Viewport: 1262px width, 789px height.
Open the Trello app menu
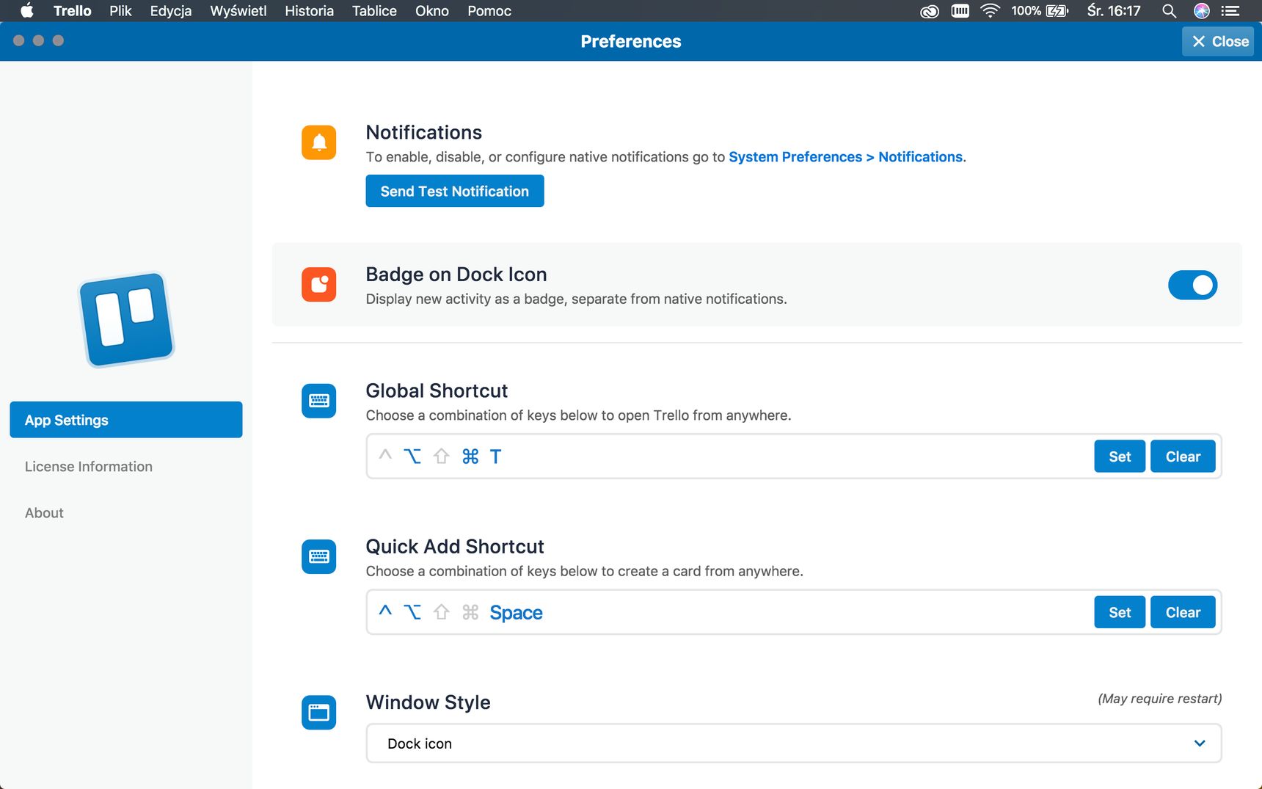[x=72, y=11]
